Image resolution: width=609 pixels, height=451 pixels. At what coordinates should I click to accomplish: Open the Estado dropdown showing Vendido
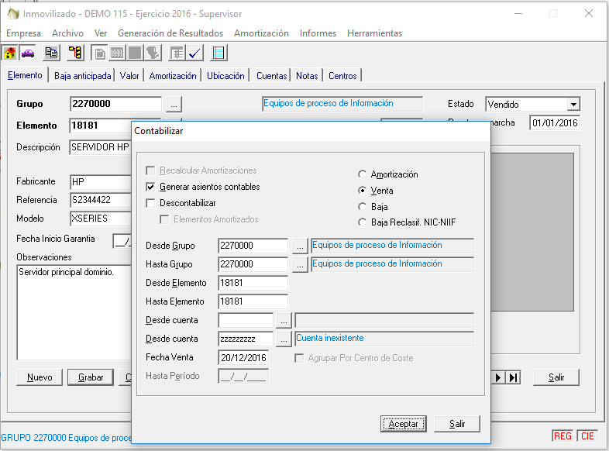[x=573, y=105]
